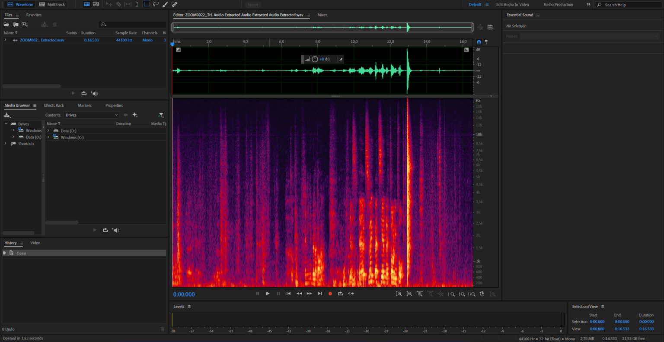Click the Edit Audio to Video workspace link
Viewport: 664px width, 342px height.
coord(512,4)
